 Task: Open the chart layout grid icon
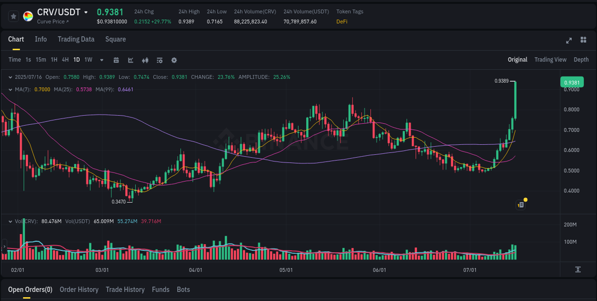tap(583, 41)
